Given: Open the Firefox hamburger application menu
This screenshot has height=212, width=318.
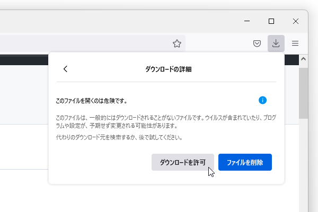Looking at the screenshot, I should 295,43.
